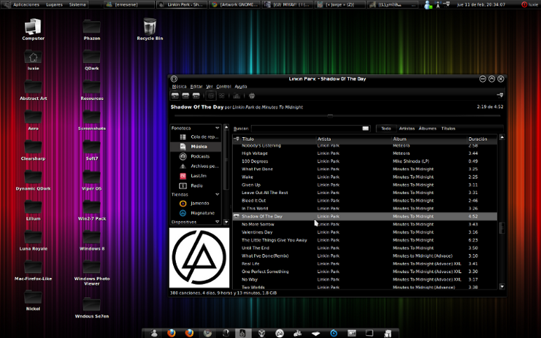
Task: Open Last.fm in the sidebar
Action: pyautogui.click(x=196, y=176)
